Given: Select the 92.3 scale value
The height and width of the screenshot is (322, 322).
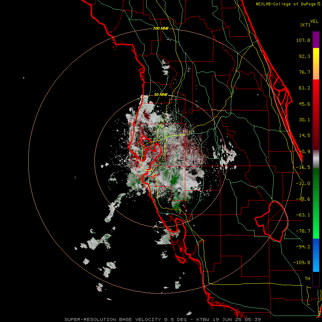Looking at the screenshot, I should click(x=304, y=56).
